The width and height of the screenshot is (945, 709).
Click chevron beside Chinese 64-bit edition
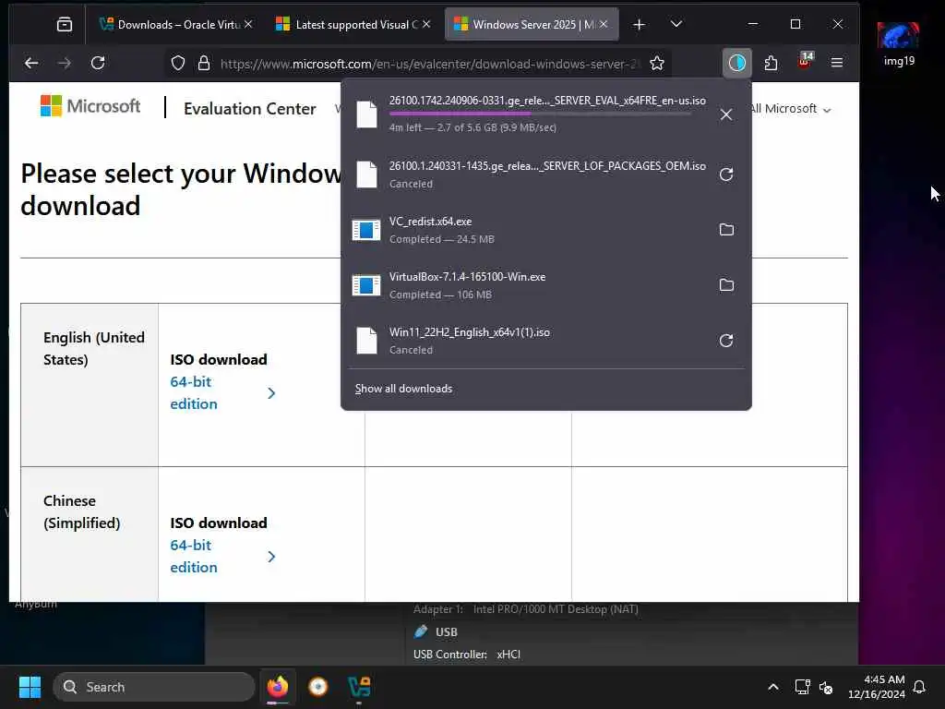pos(271,557)
